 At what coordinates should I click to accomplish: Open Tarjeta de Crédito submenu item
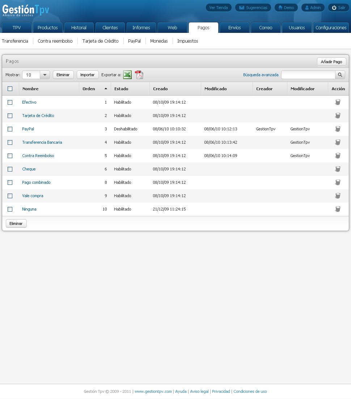pyautogui.click(x=101, y=41)
